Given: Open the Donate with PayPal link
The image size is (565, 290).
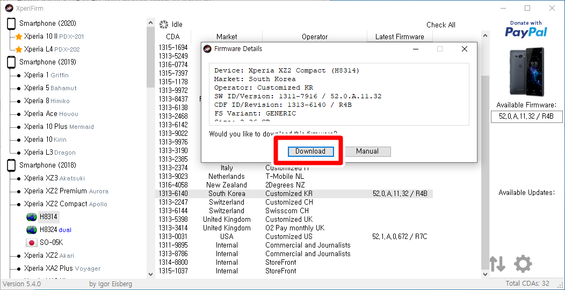Looking at the screenshot, I should point(526,29).
